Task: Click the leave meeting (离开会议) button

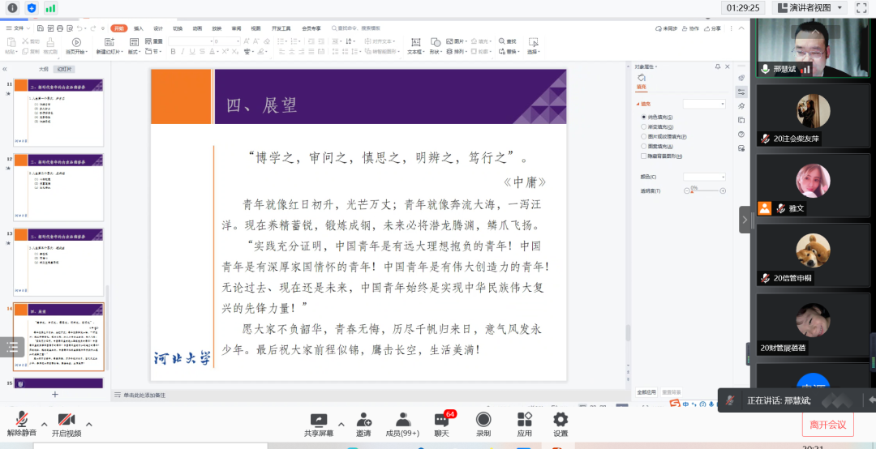Action: click(827, 424)
